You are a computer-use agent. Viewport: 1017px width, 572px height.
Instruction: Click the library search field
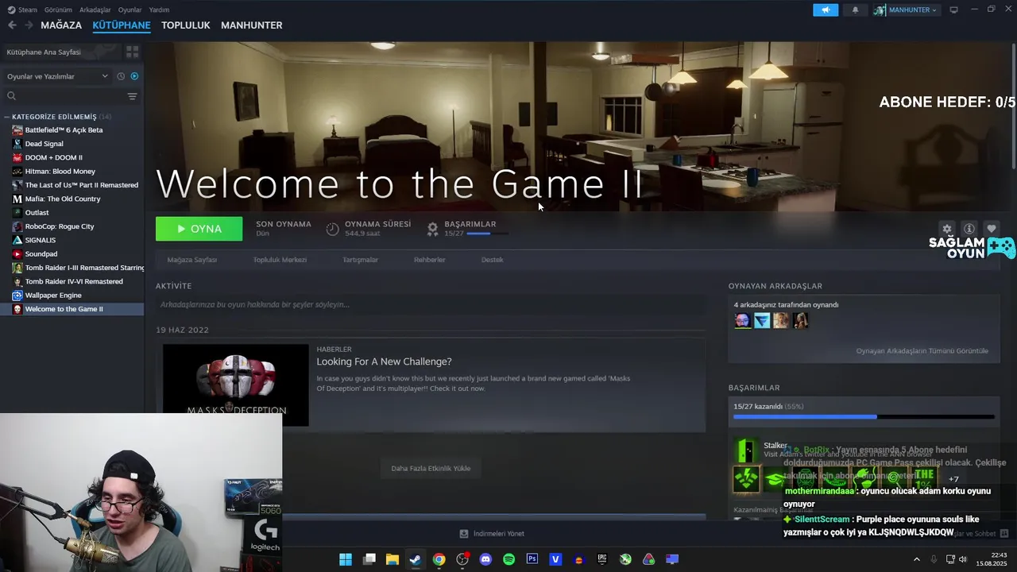click(x=64, y=96)
